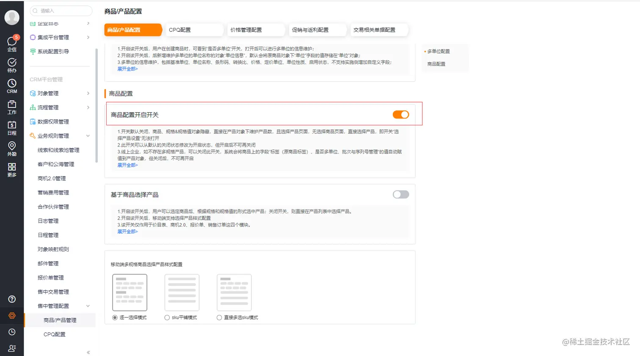Select sku平铺模式 radio button
Viewport: 640px width, 356px height.
[167, 317]
